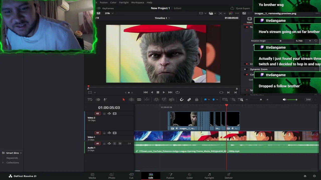Toggle bypass color grades and Fusion effects

click(230, 13)
